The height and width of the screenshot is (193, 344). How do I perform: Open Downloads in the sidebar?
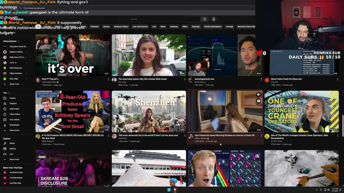click(x=14, y=125)
